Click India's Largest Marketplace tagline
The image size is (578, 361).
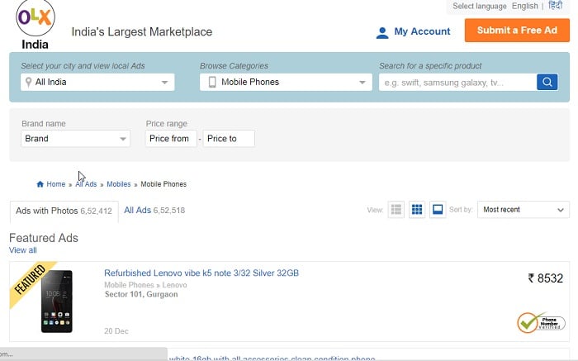point(142,31)
